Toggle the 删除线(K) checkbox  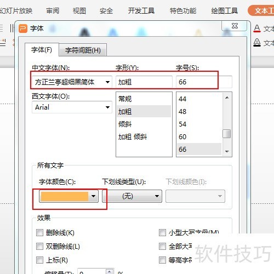(39, 233)
